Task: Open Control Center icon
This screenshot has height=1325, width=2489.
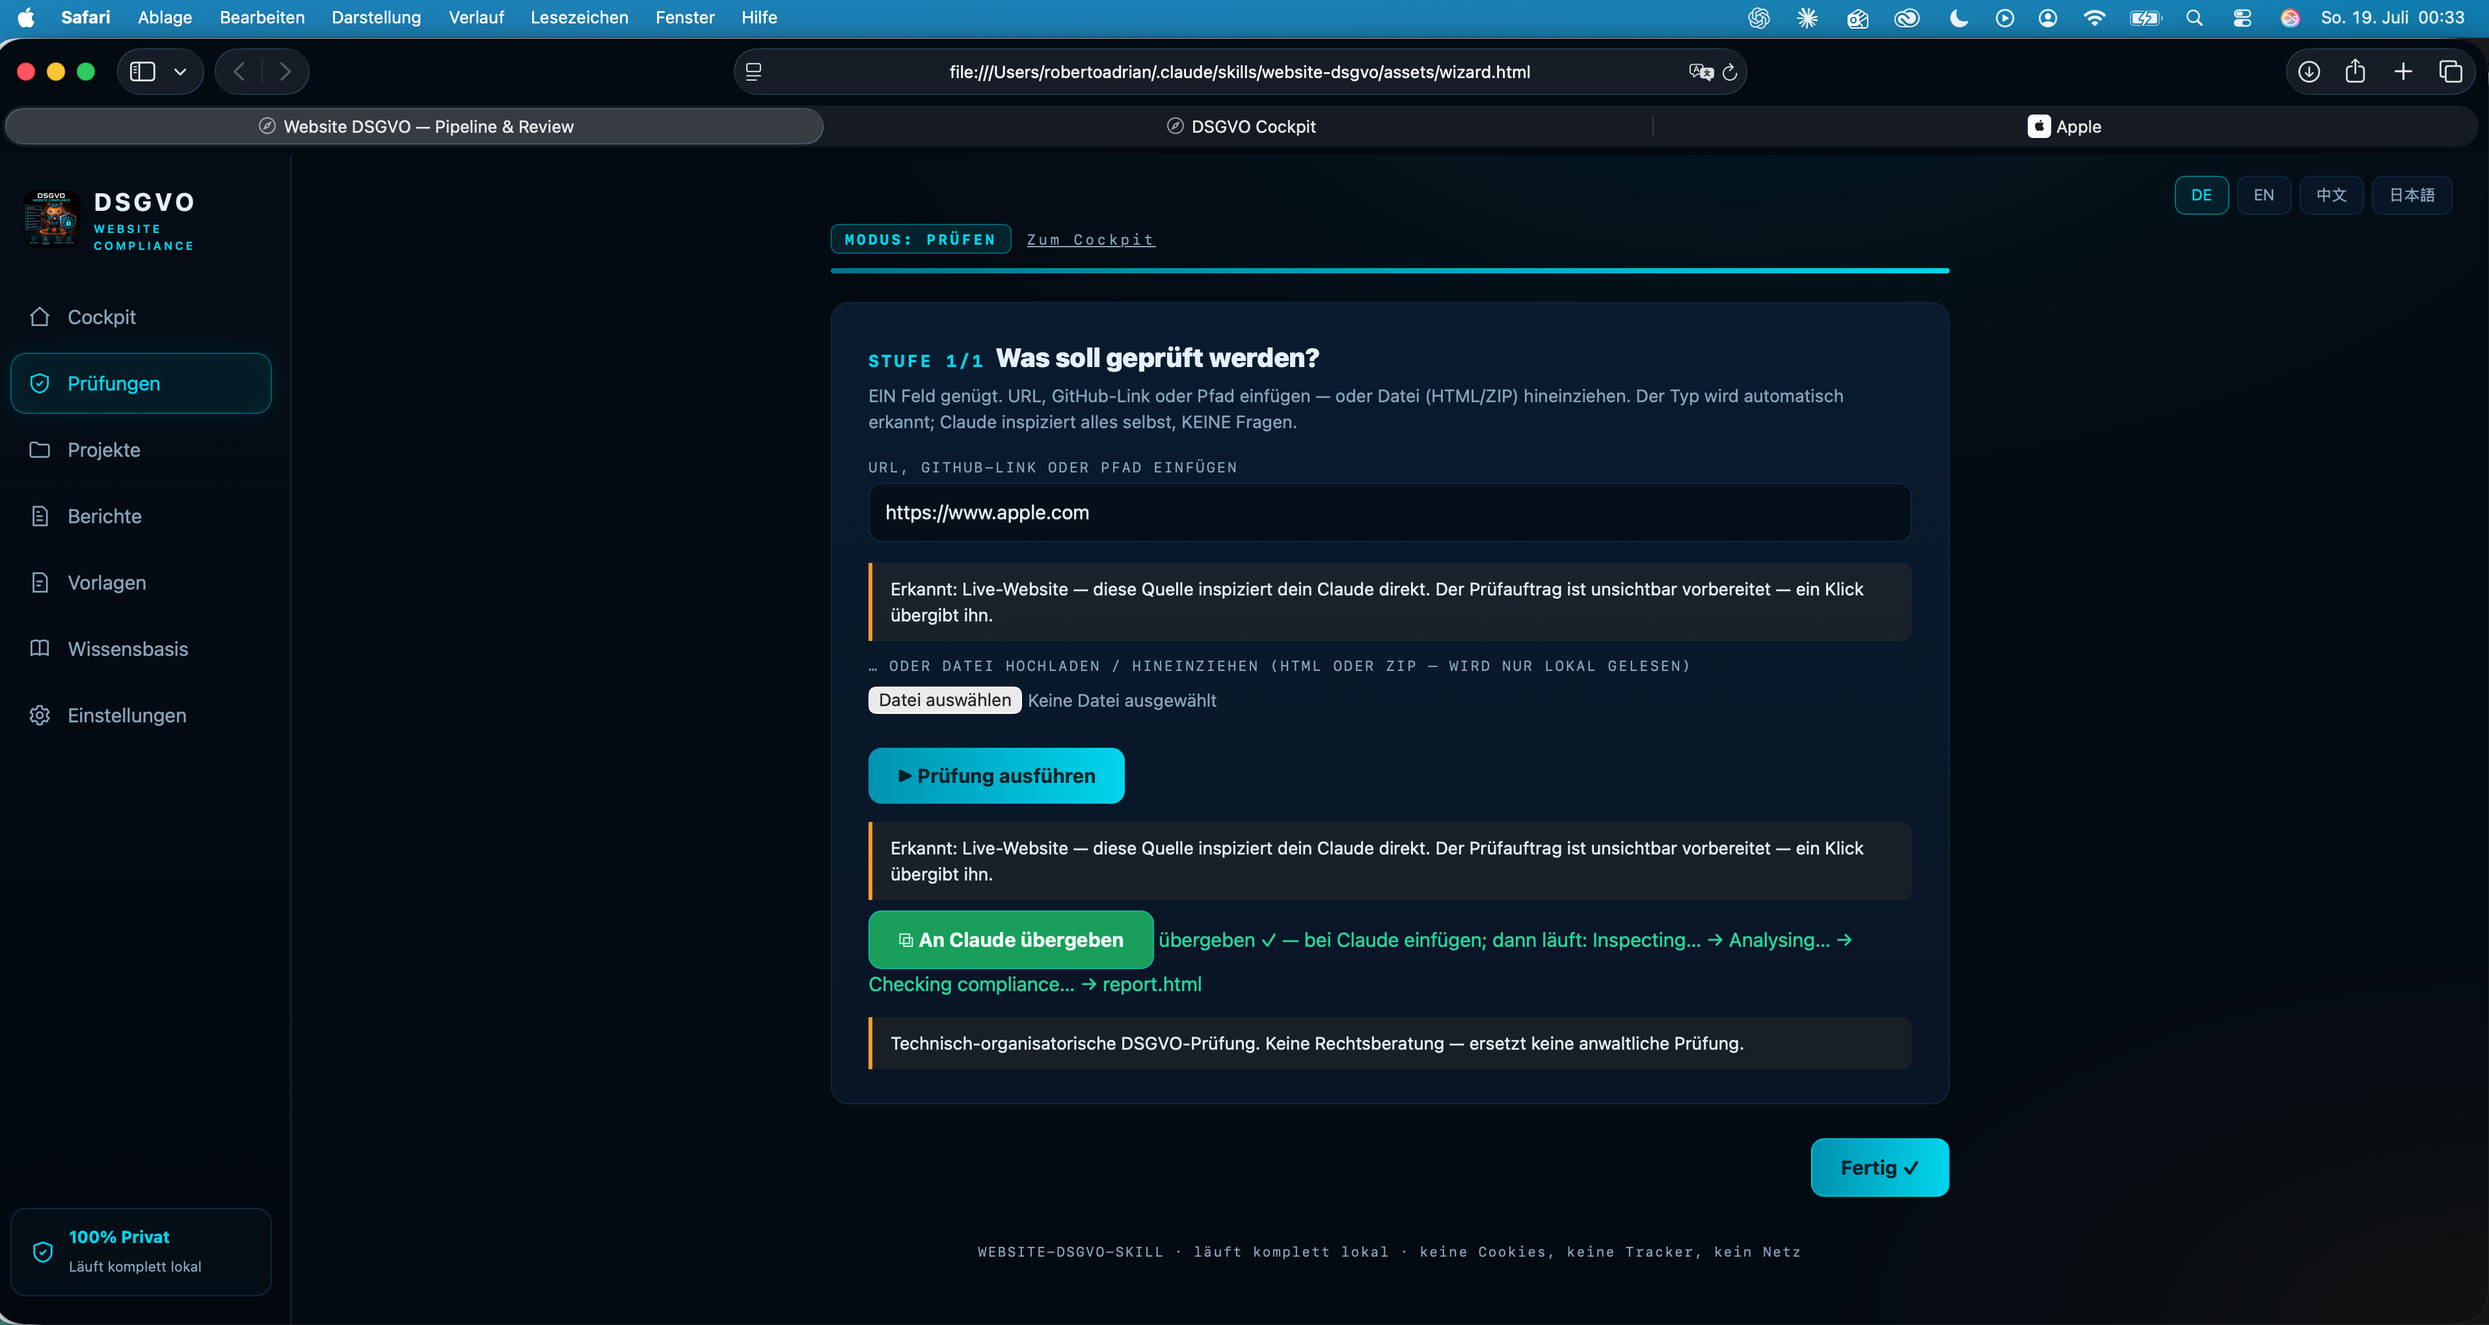Action: coord(2242,18)
